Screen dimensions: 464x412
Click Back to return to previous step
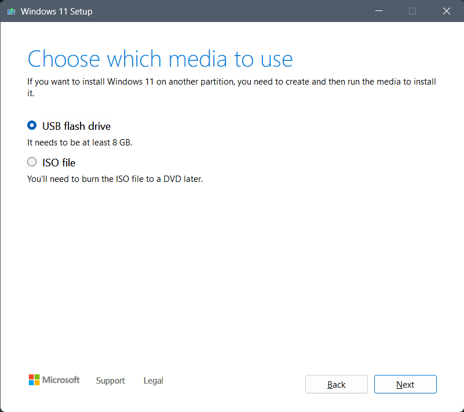[x=336, y=384]
